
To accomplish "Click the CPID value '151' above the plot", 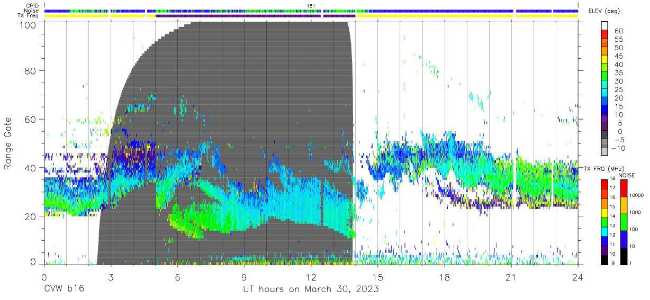I will click(311, 6).
